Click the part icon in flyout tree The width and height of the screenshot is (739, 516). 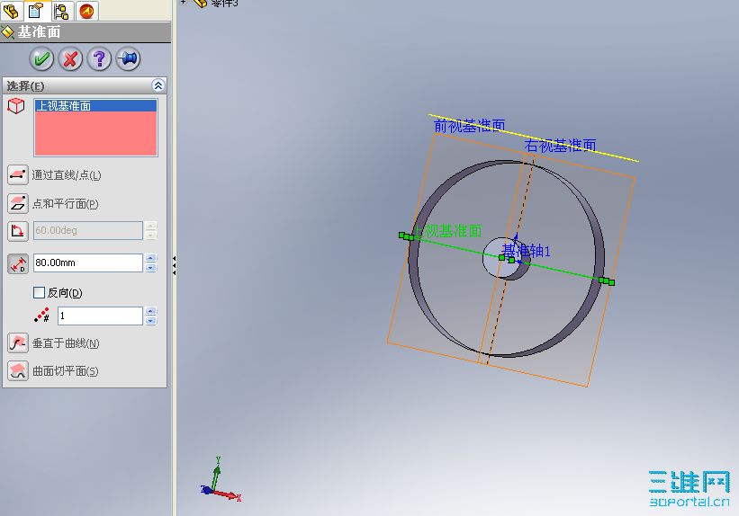201,3
